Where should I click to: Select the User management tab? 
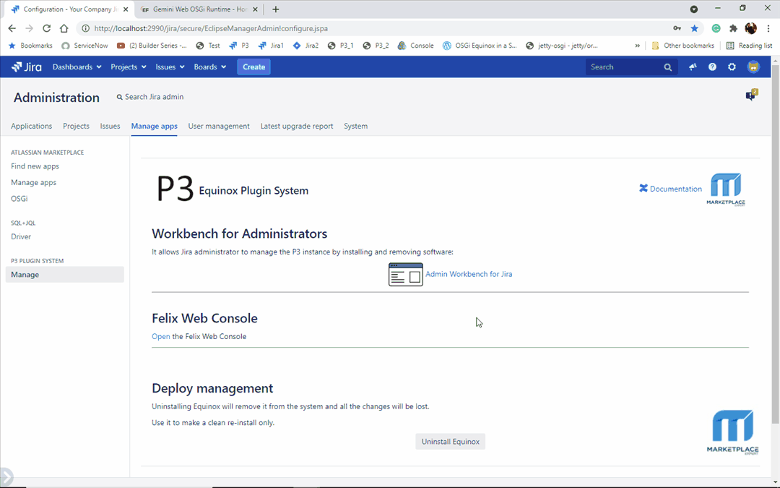point(219,126)
